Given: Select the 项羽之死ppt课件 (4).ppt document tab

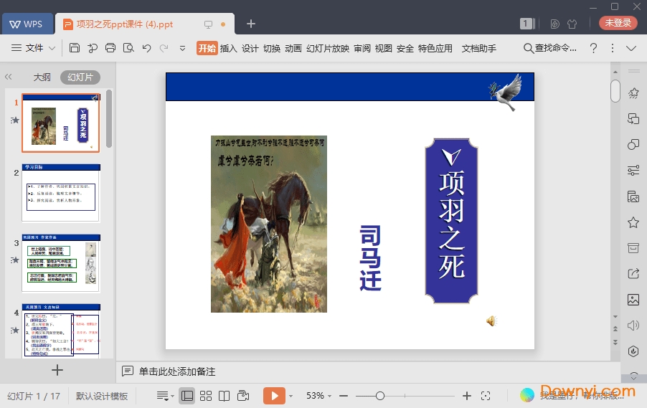Looking at the screenshot, I should [125, 24].
